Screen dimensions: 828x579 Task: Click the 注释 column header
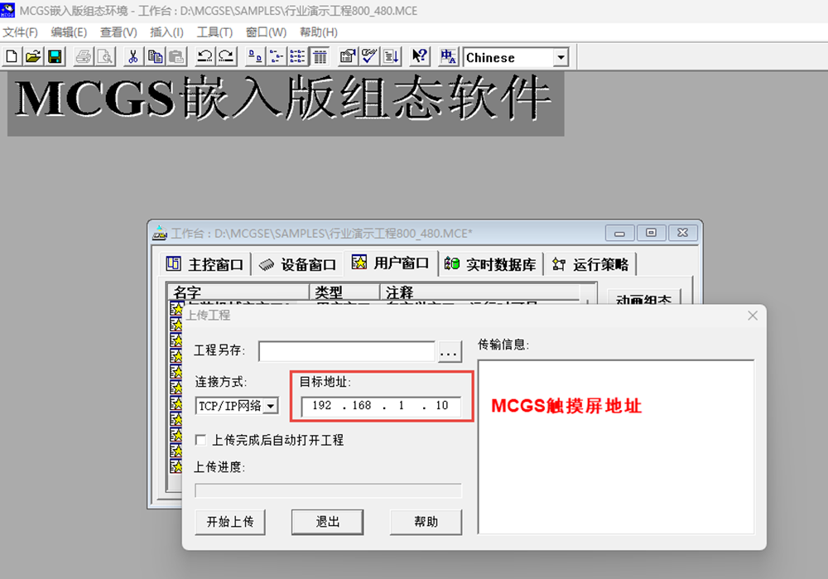[479, 292]
